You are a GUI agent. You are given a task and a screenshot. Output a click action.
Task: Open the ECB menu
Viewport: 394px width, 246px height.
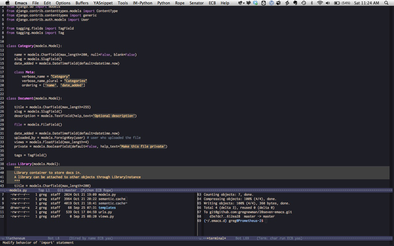pos(211,3)
